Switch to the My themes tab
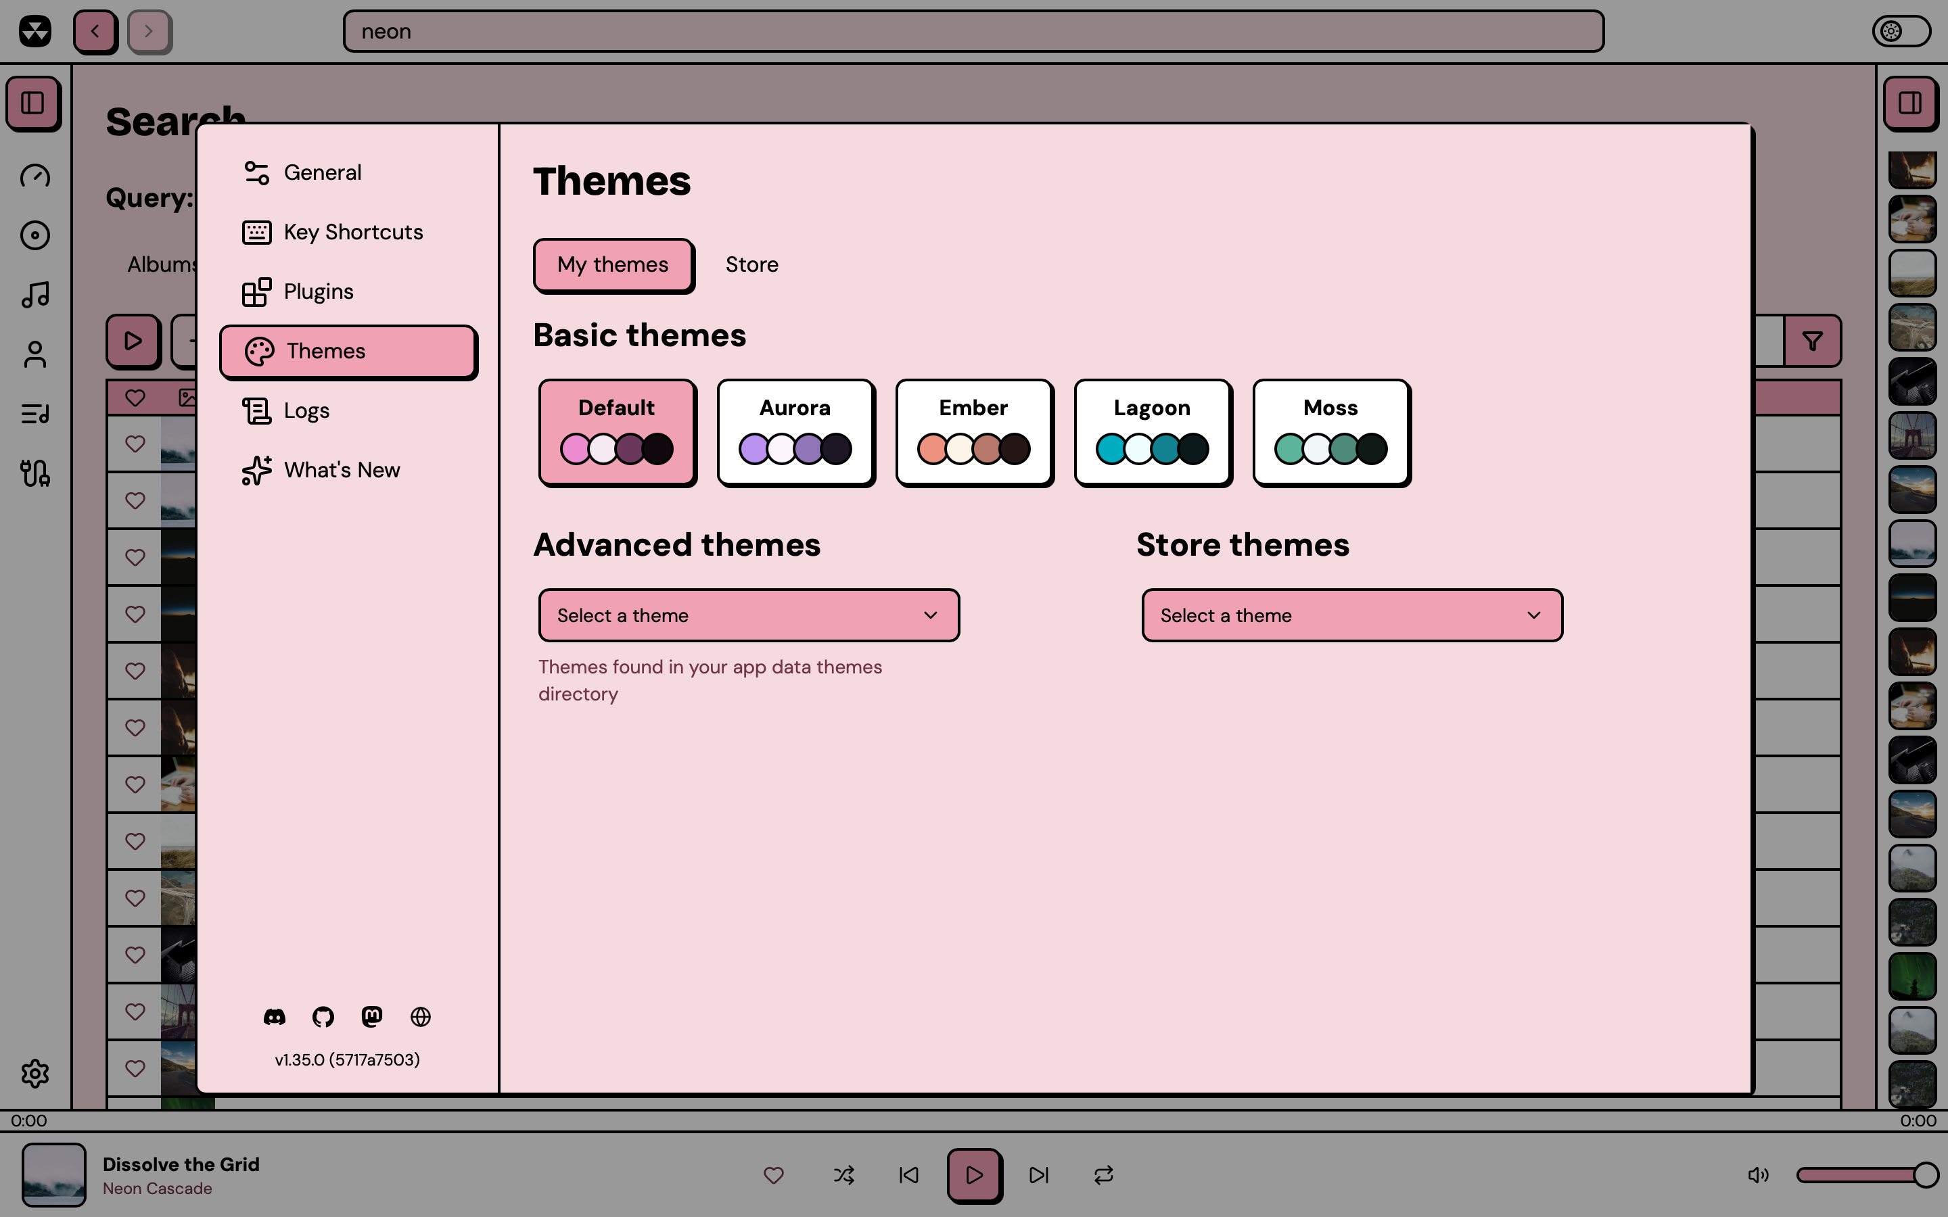Viewport: 1948px width, 1217px height. (x=613, y=265)
